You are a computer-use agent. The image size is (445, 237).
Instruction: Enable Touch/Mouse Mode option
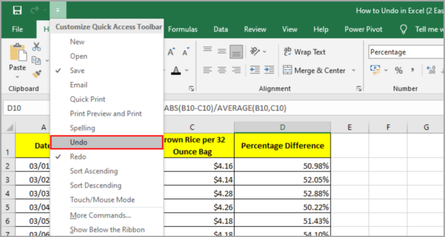point(107,200)
